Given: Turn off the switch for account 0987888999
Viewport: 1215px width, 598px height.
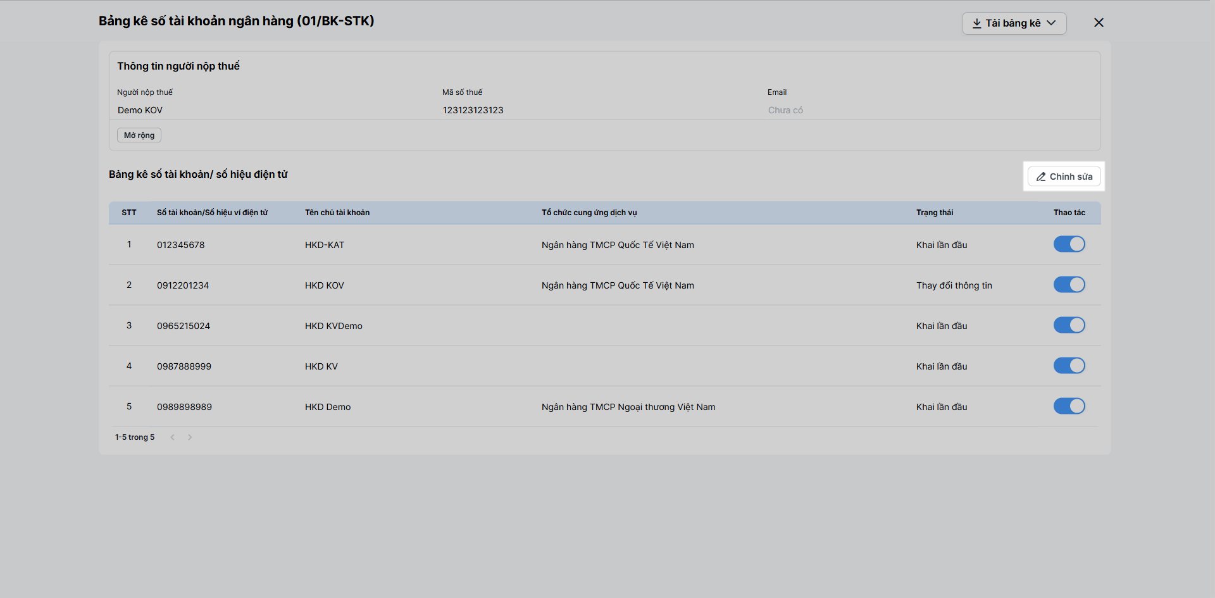Looking at the screenshot, I should [1069, 366].
